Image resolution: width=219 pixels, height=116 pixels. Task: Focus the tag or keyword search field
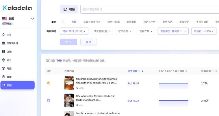[150, 9]
